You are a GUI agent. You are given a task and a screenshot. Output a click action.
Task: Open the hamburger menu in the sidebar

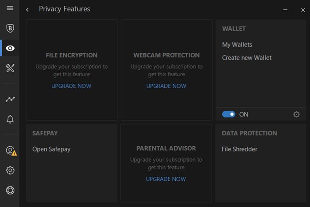[x=10, y=8]
